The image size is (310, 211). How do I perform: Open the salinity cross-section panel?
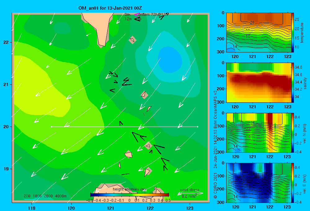(x=259, y=83)
